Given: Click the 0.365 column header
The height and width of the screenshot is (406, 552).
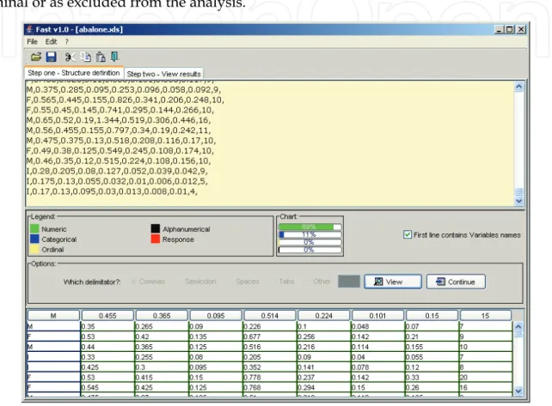Looking at the screenshot, I should 162,316.
